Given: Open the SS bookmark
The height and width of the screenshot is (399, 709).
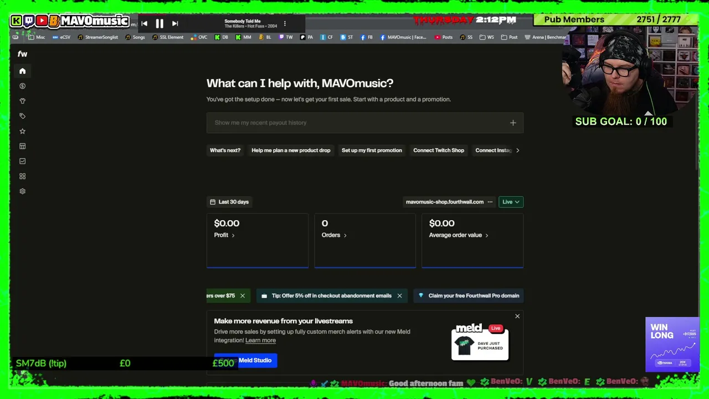Looking at the screenshot, I should 466,37.
